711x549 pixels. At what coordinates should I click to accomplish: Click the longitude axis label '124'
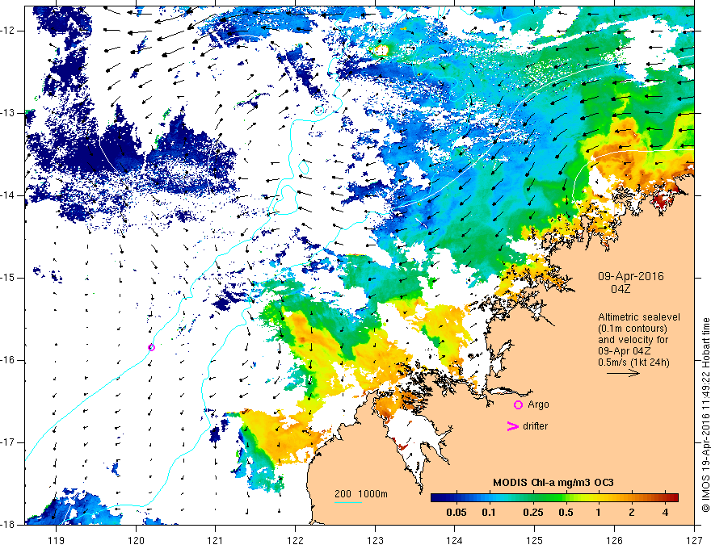(x=455, y=540)
